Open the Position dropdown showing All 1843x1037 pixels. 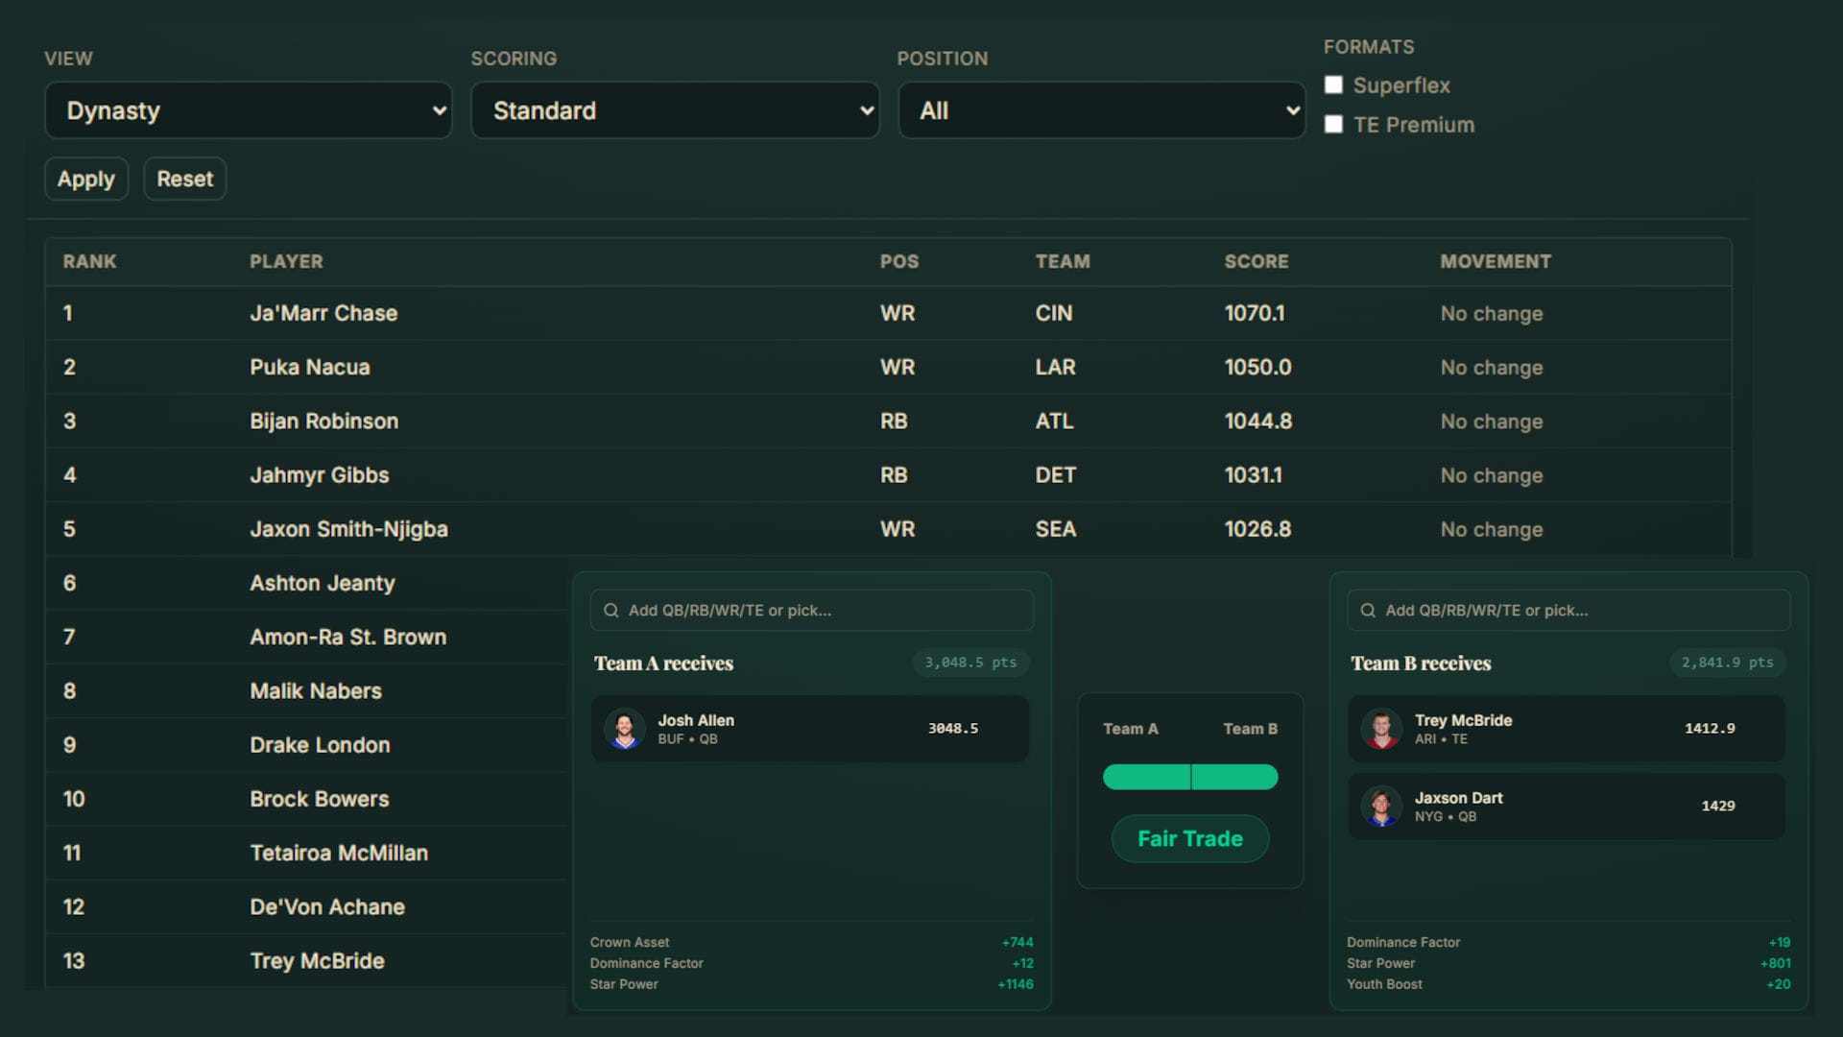pos(1101,110)
